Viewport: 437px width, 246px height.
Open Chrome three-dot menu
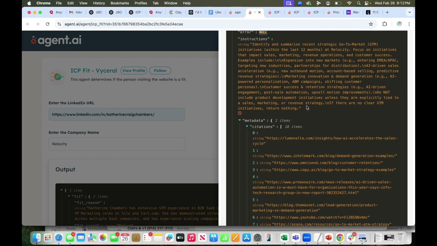point(409,24)
